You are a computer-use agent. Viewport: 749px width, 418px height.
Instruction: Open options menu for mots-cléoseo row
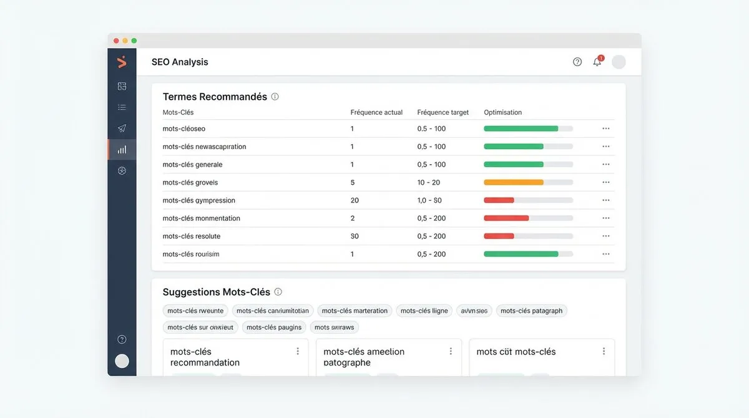pos(605,128)
